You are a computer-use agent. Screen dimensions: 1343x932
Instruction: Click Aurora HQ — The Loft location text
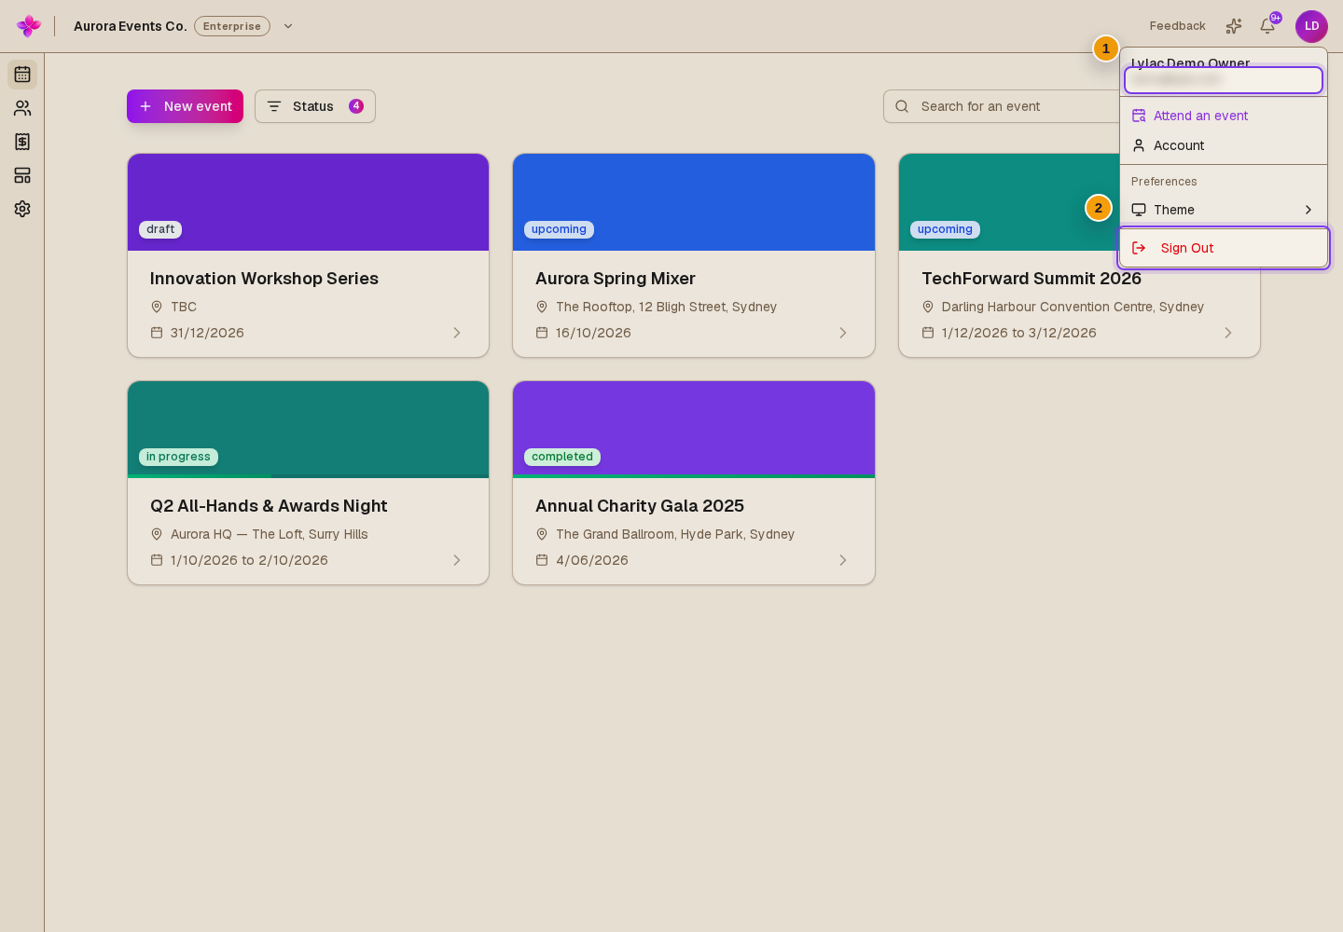coord(270,534)
